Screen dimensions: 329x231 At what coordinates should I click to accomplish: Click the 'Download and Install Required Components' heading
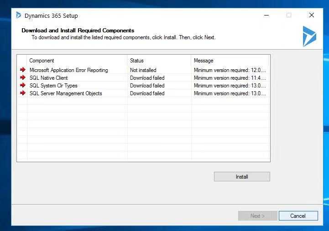(78, 31)
